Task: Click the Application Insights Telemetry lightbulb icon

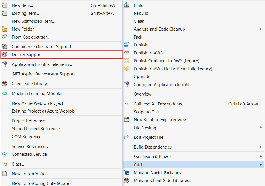Action: 5,64
